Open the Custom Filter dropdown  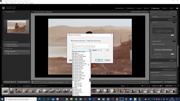(x=171, y=86)
